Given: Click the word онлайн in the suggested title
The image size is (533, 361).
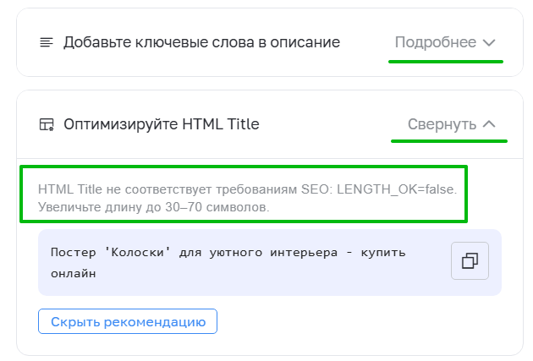Looking at the screenshot, I should pos(73,274).
